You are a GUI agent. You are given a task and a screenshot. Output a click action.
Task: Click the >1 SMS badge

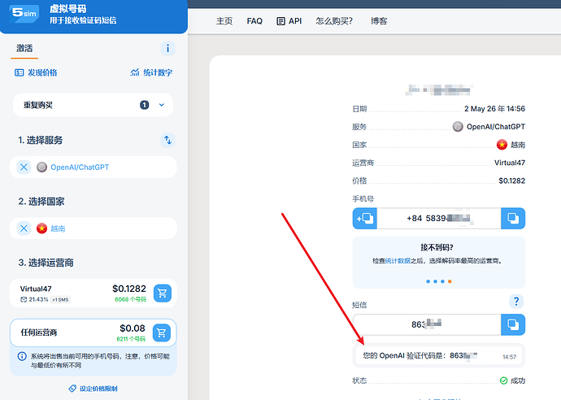[x=60, y=299]
